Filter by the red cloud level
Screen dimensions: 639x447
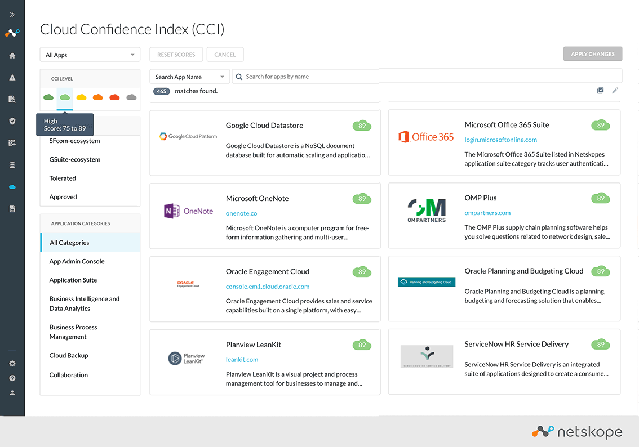[114, 97]
